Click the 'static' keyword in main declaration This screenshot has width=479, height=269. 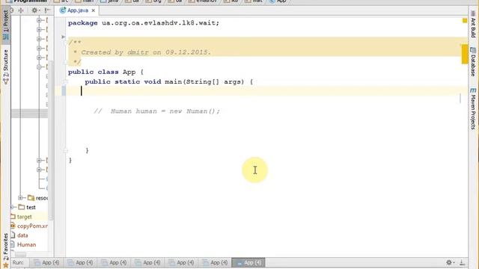127,81
